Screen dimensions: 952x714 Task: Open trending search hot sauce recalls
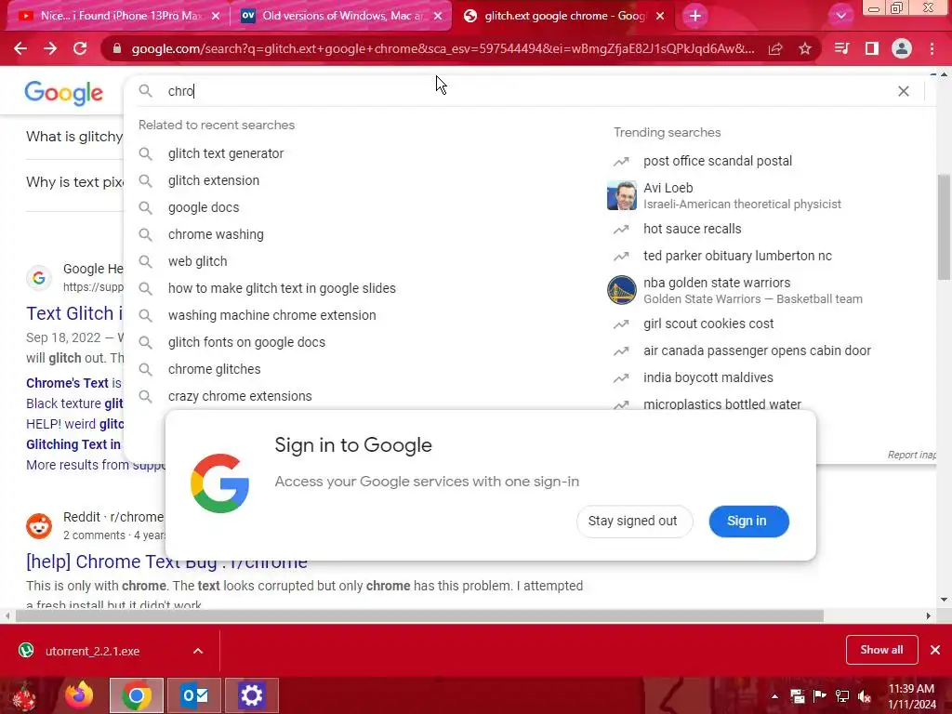point(692,229)
